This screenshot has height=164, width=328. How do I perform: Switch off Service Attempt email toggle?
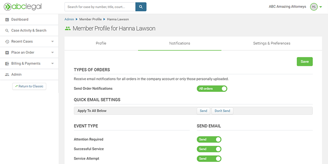[209, 159]
